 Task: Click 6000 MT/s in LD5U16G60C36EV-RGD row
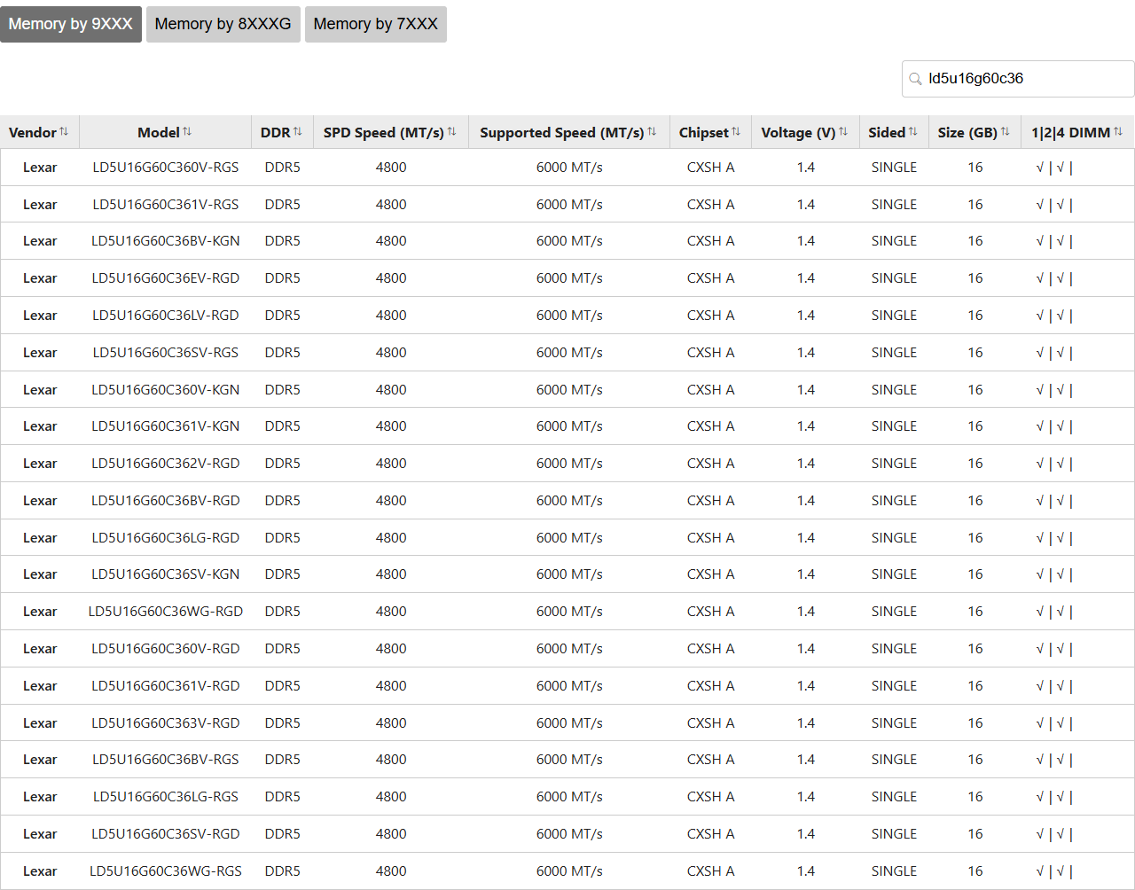(569, 278)
